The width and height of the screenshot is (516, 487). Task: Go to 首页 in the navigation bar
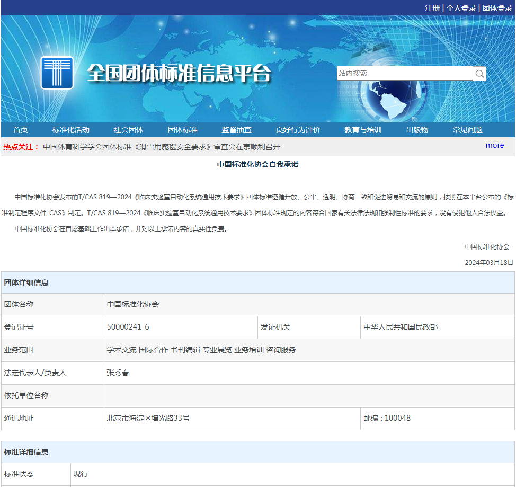coord(21,130)
